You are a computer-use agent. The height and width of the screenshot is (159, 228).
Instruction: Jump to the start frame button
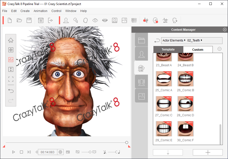(29, 152)
